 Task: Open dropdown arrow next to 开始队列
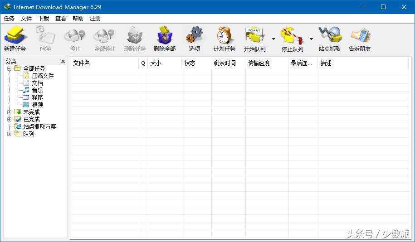click(273, 39)
